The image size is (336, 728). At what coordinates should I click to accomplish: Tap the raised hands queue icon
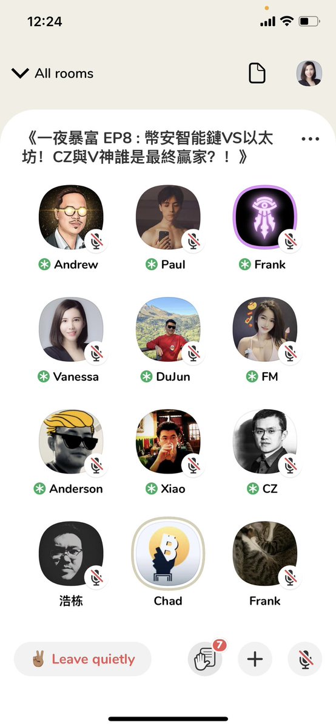click(x=205, y=659)
